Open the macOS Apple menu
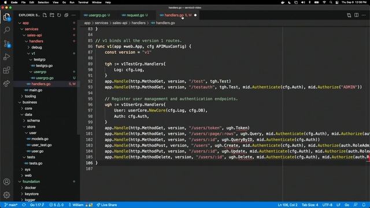Screen dimensions: 370x208 (x=5, y=2)
